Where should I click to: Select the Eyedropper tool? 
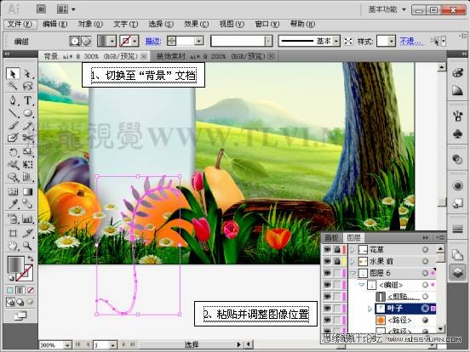(13, 204)
